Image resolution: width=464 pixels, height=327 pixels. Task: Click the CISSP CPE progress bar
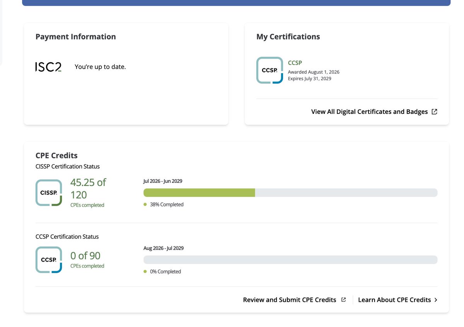coord(290,193)
